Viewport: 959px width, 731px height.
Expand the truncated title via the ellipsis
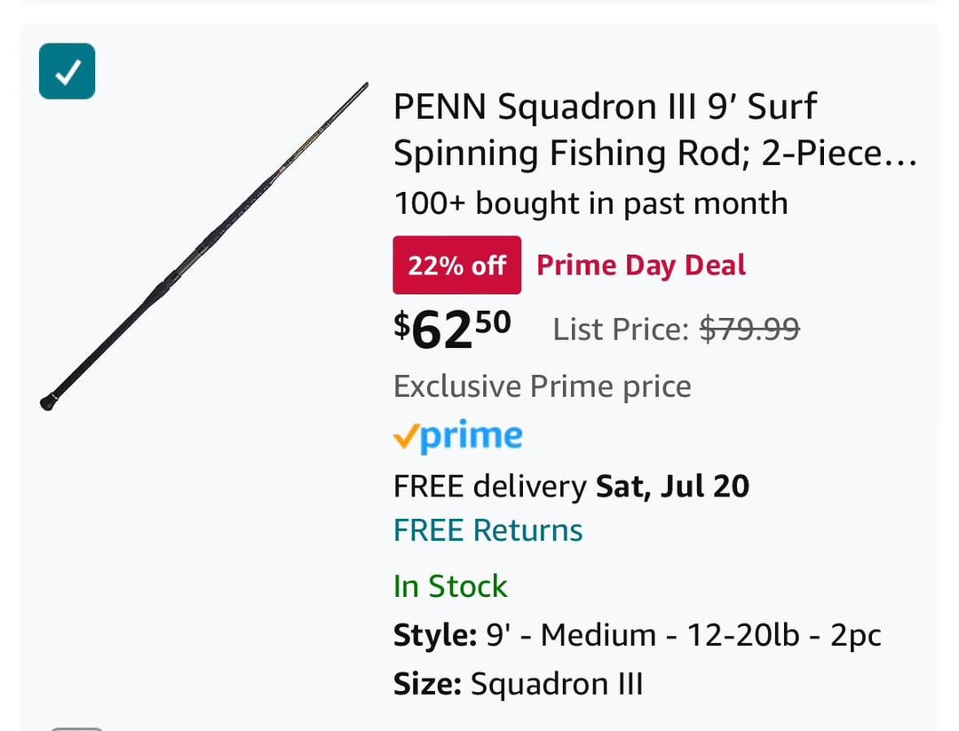pos(900,155)
